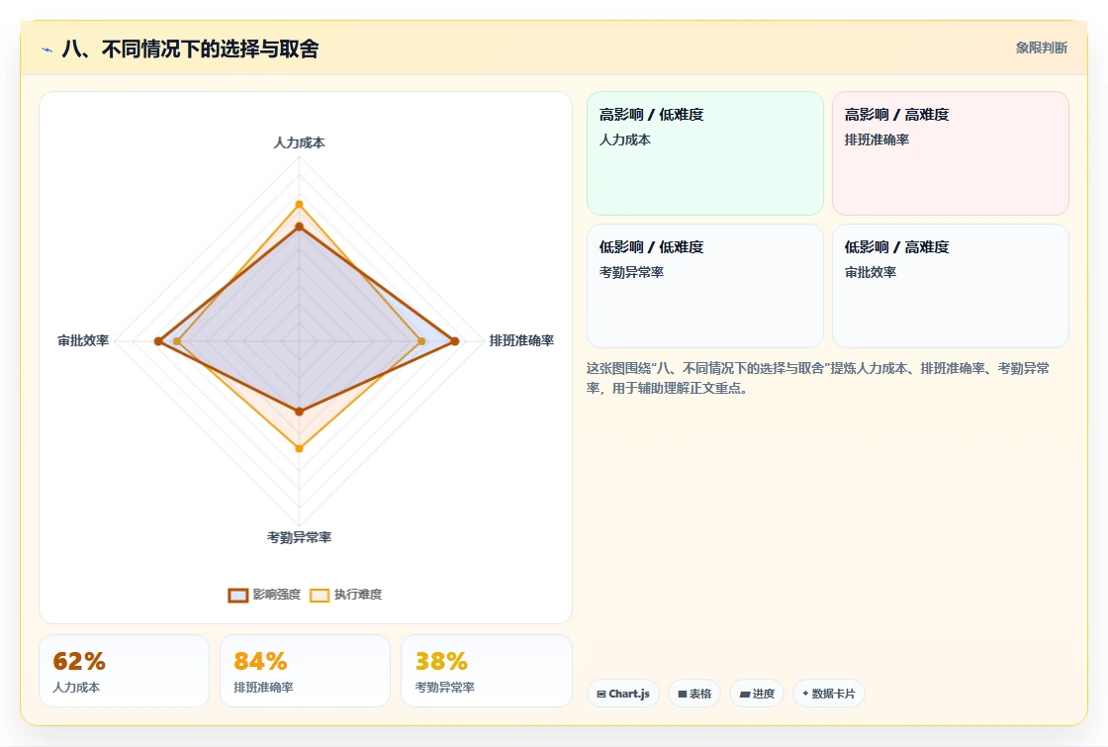Click the brown 影响强度 point on 人力成本 axis
This screenshot has height=747, width=1108.
(299, 227)
